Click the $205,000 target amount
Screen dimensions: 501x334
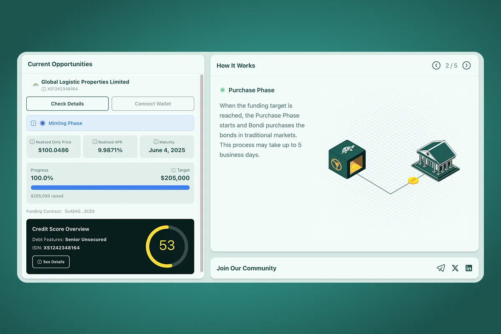click(175, 178)
